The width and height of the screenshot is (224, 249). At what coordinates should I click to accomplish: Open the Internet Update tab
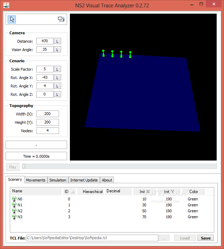pyautogui.click(x=84, y=180)
